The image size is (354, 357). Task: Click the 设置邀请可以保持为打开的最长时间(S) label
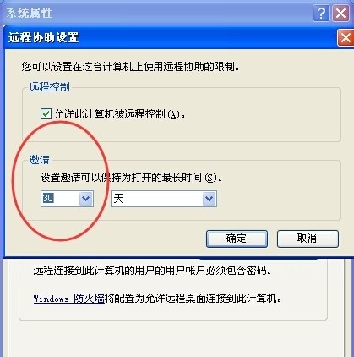coord(131,178)
